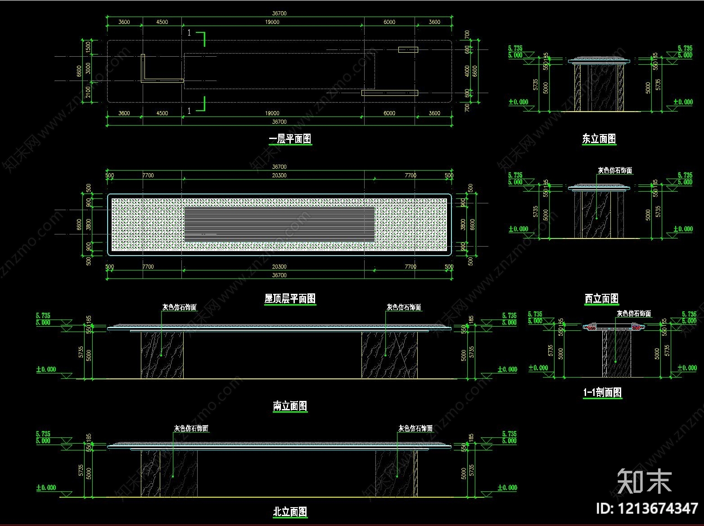Select 19000 dimension above first floor plan

coord(272,22)
